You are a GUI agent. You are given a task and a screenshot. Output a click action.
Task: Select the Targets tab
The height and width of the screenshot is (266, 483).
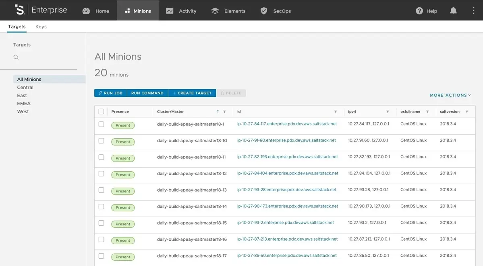[x=17, y=27]
